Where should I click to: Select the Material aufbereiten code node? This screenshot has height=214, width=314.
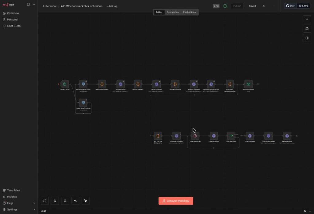pos(102,84)
